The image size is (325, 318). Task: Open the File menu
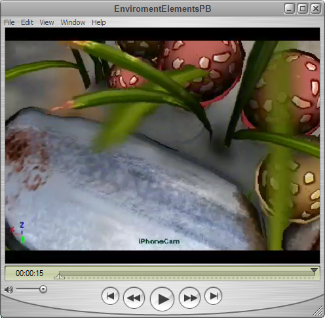[x=9, y=22]
